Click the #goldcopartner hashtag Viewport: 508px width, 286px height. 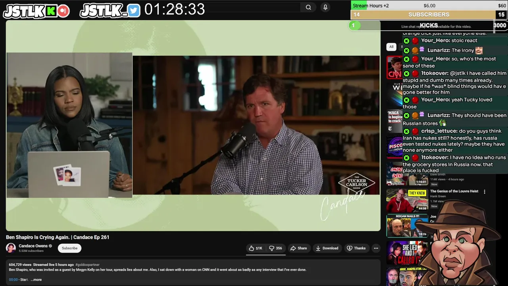coord(87,265)
